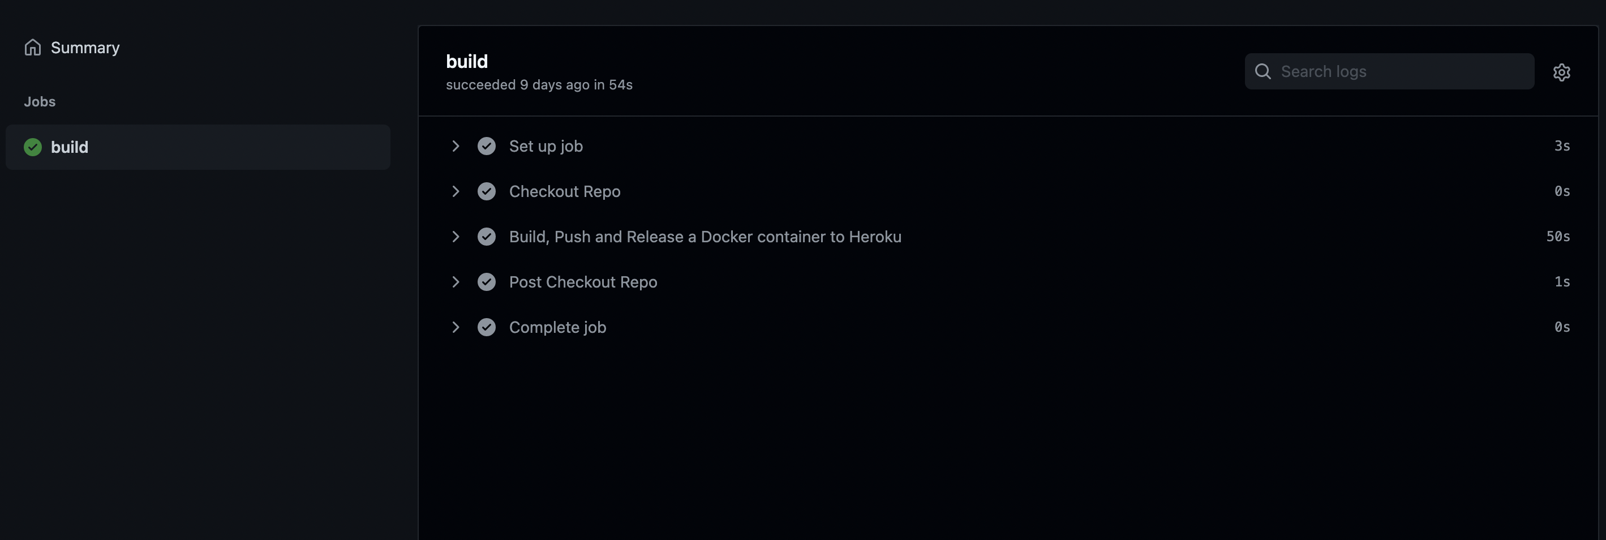1606x540 pixels.
Task: Select the build job in the Jobs list
Action: pos(197,147)
